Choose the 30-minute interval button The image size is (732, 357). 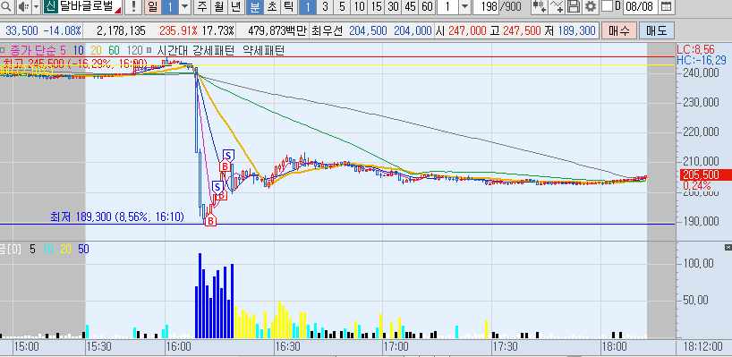pos(393,6)
